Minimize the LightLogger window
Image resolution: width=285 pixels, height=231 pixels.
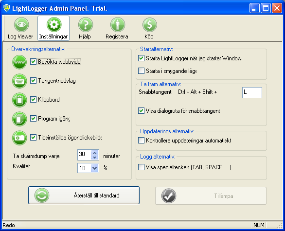point(254,8)
